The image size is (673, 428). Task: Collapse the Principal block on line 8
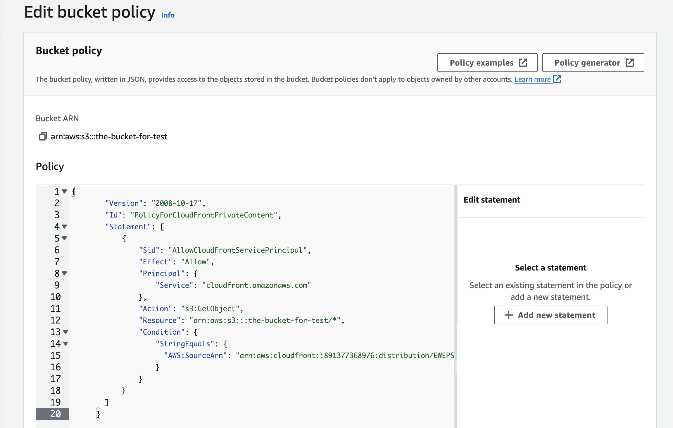pos(65,273)
